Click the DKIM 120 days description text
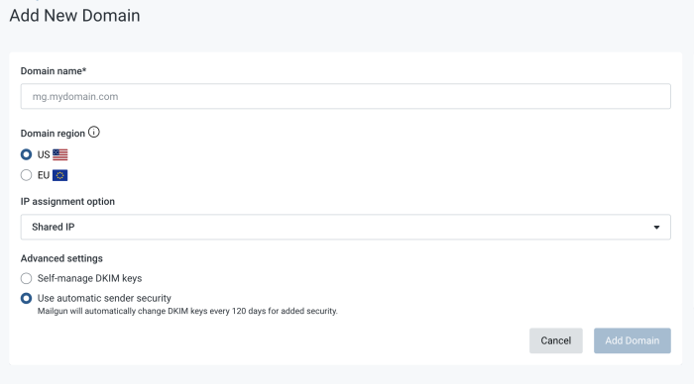 187,311
